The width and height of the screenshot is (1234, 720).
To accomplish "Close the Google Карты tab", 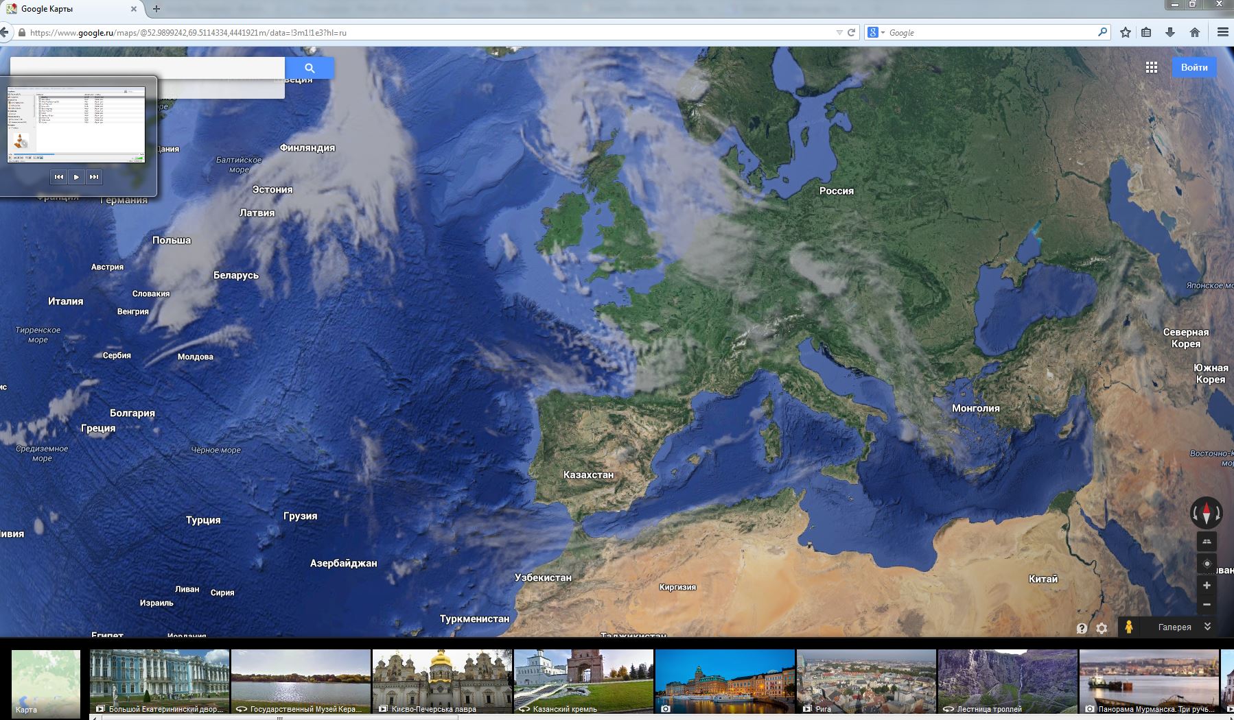I will pyautogui.click(x=134, y=9).
